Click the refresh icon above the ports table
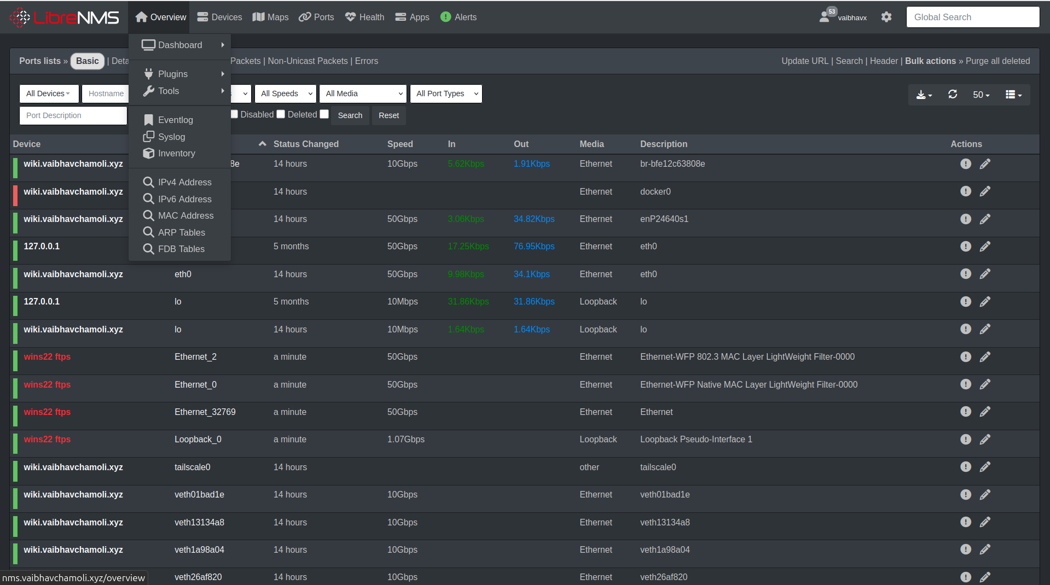Screen dimensions: 1050x585 pos(953,94)
